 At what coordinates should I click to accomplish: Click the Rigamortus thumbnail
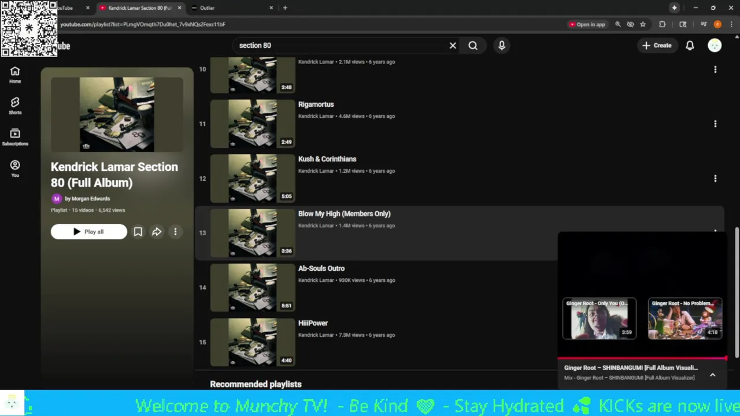click(x=253, y=124)
